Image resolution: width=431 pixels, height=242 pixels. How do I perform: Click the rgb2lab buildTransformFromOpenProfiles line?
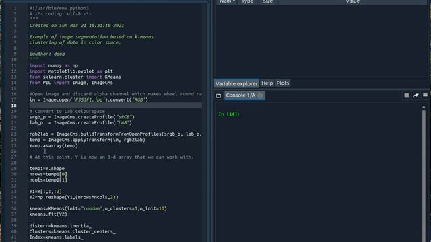tap(115, 134)
